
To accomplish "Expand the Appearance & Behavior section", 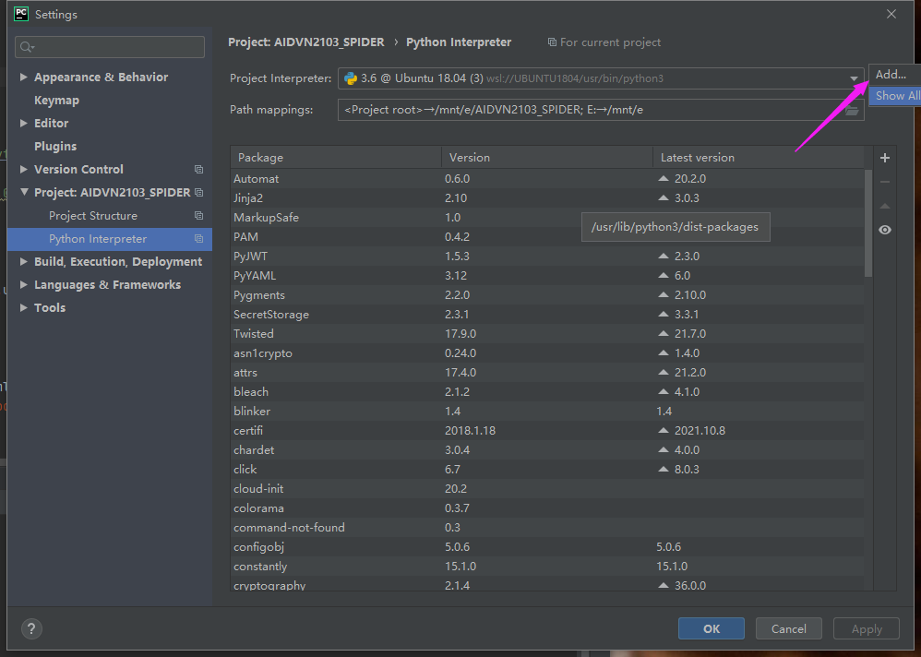I will 23,77.
